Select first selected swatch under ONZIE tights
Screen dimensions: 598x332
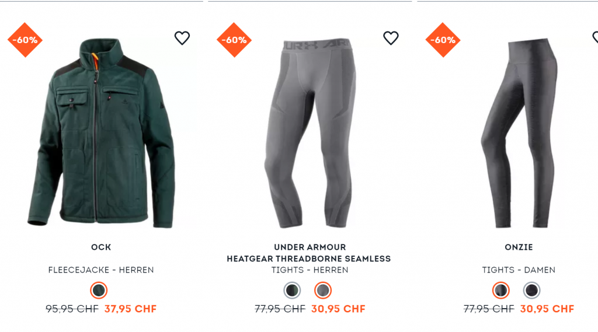point(500,291)
